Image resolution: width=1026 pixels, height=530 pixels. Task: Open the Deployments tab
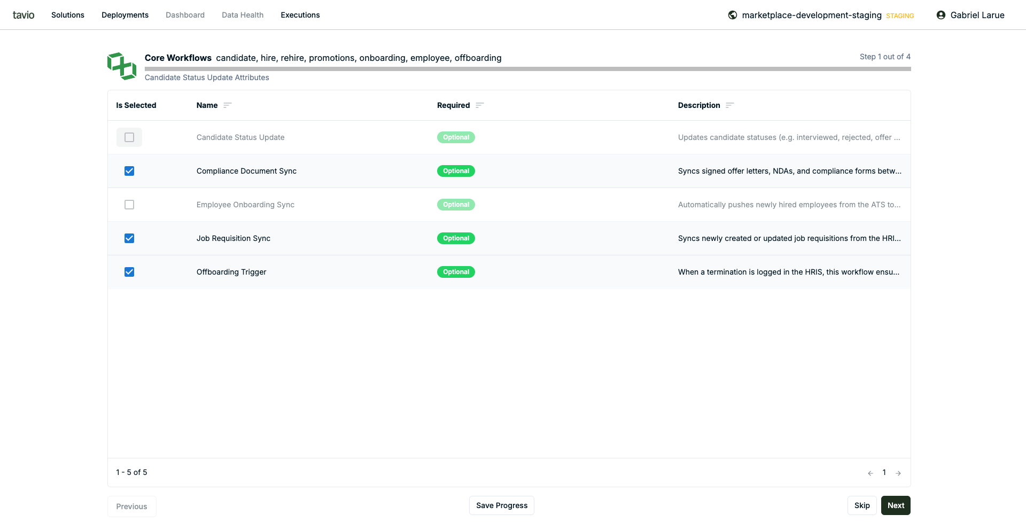tap(125, 15)
